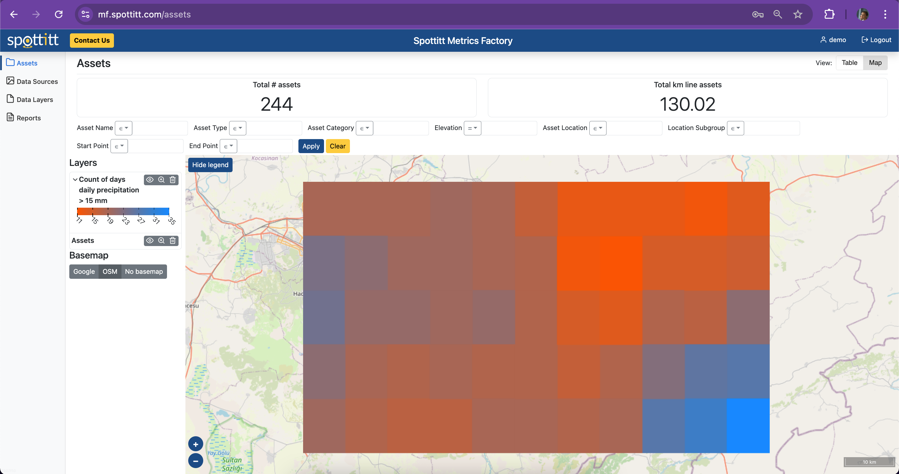
Task: Open the Elevation comparison operator dropdown
Action: click(x=472, y=128)
